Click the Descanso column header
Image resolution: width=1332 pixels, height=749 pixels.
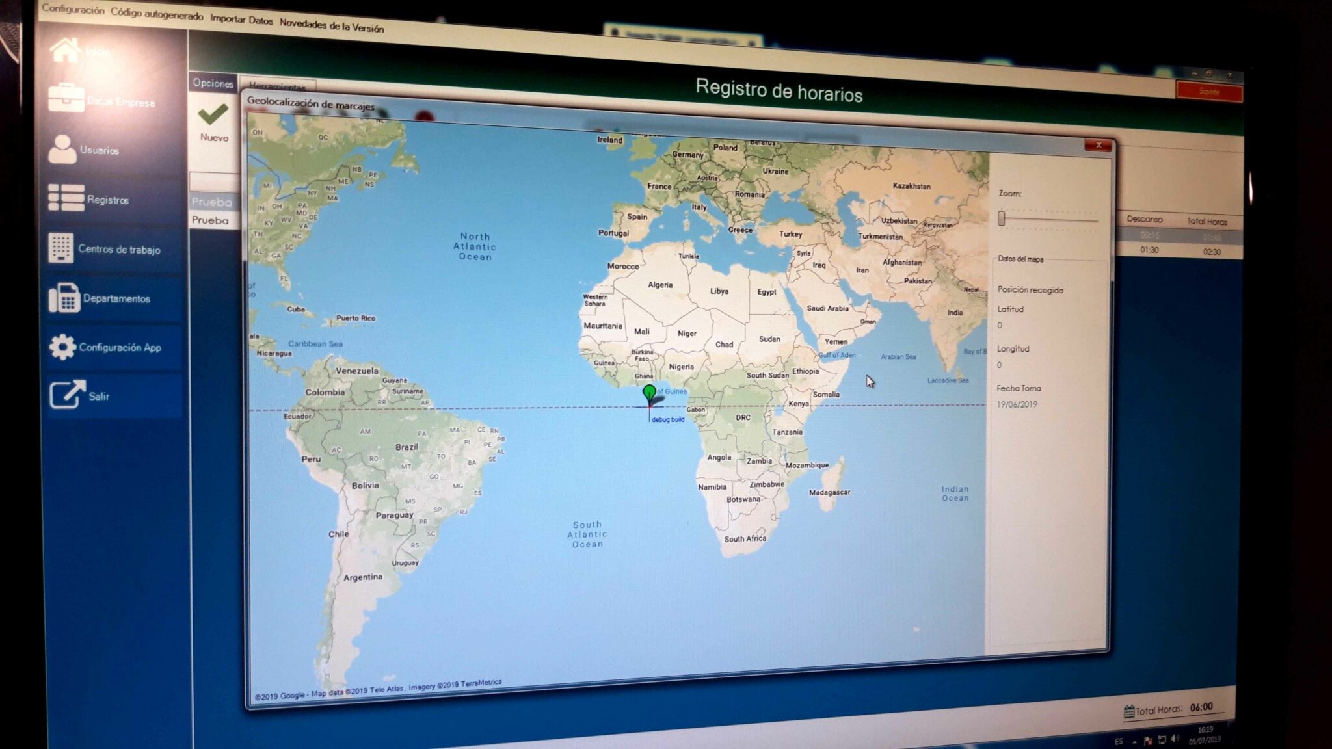(x=1145, y=219)
